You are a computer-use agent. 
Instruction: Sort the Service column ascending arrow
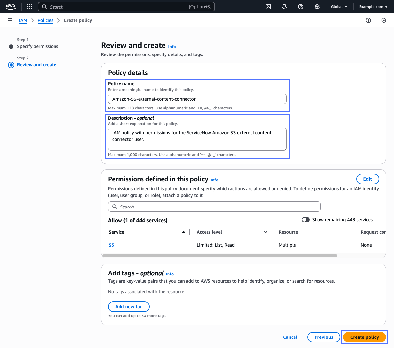tap(184, 232)
